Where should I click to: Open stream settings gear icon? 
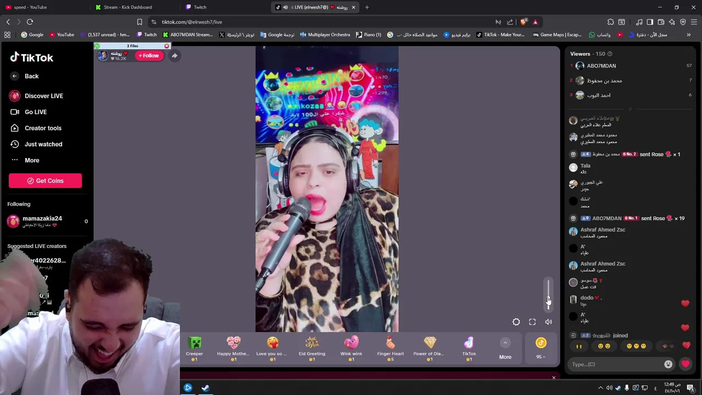(516, 322)
